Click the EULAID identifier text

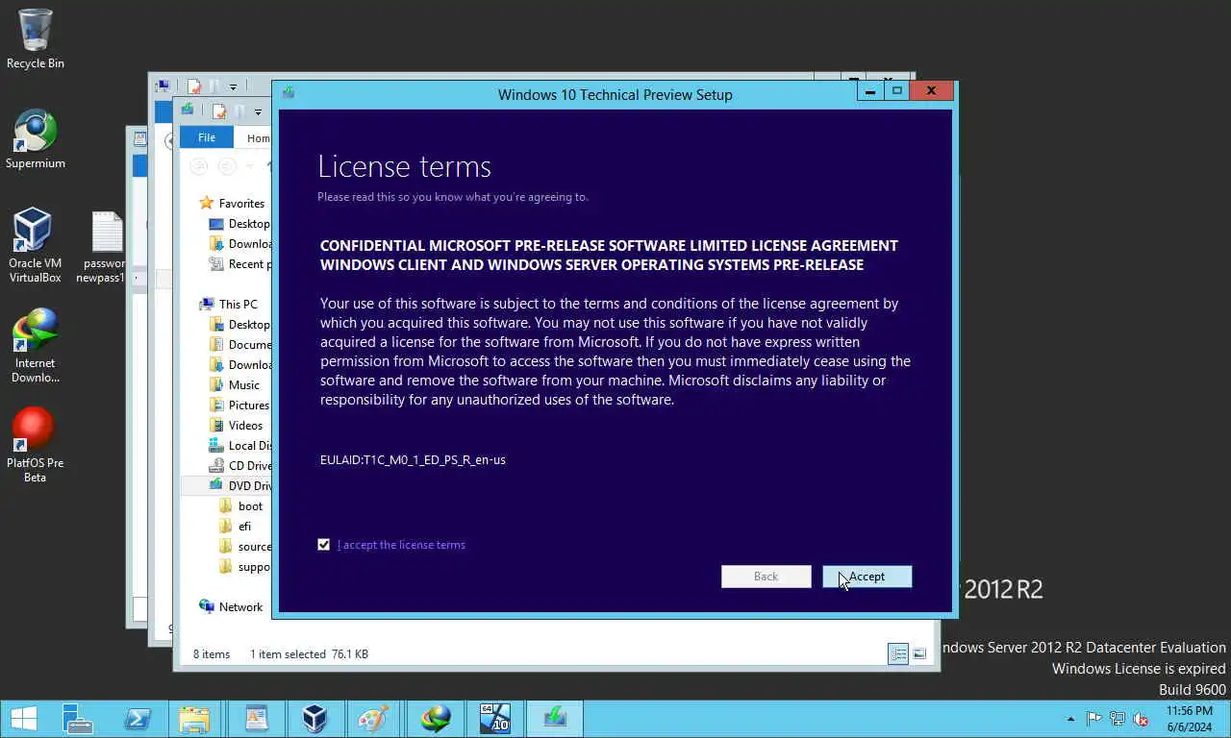click(x=413, y=460)
